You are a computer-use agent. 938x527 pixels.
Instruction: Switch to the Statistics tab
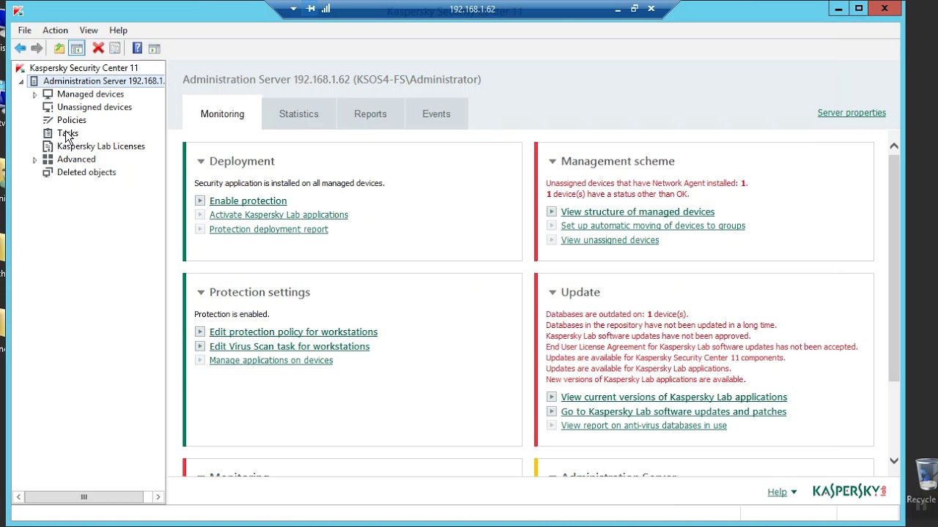[x=299, y=114]
